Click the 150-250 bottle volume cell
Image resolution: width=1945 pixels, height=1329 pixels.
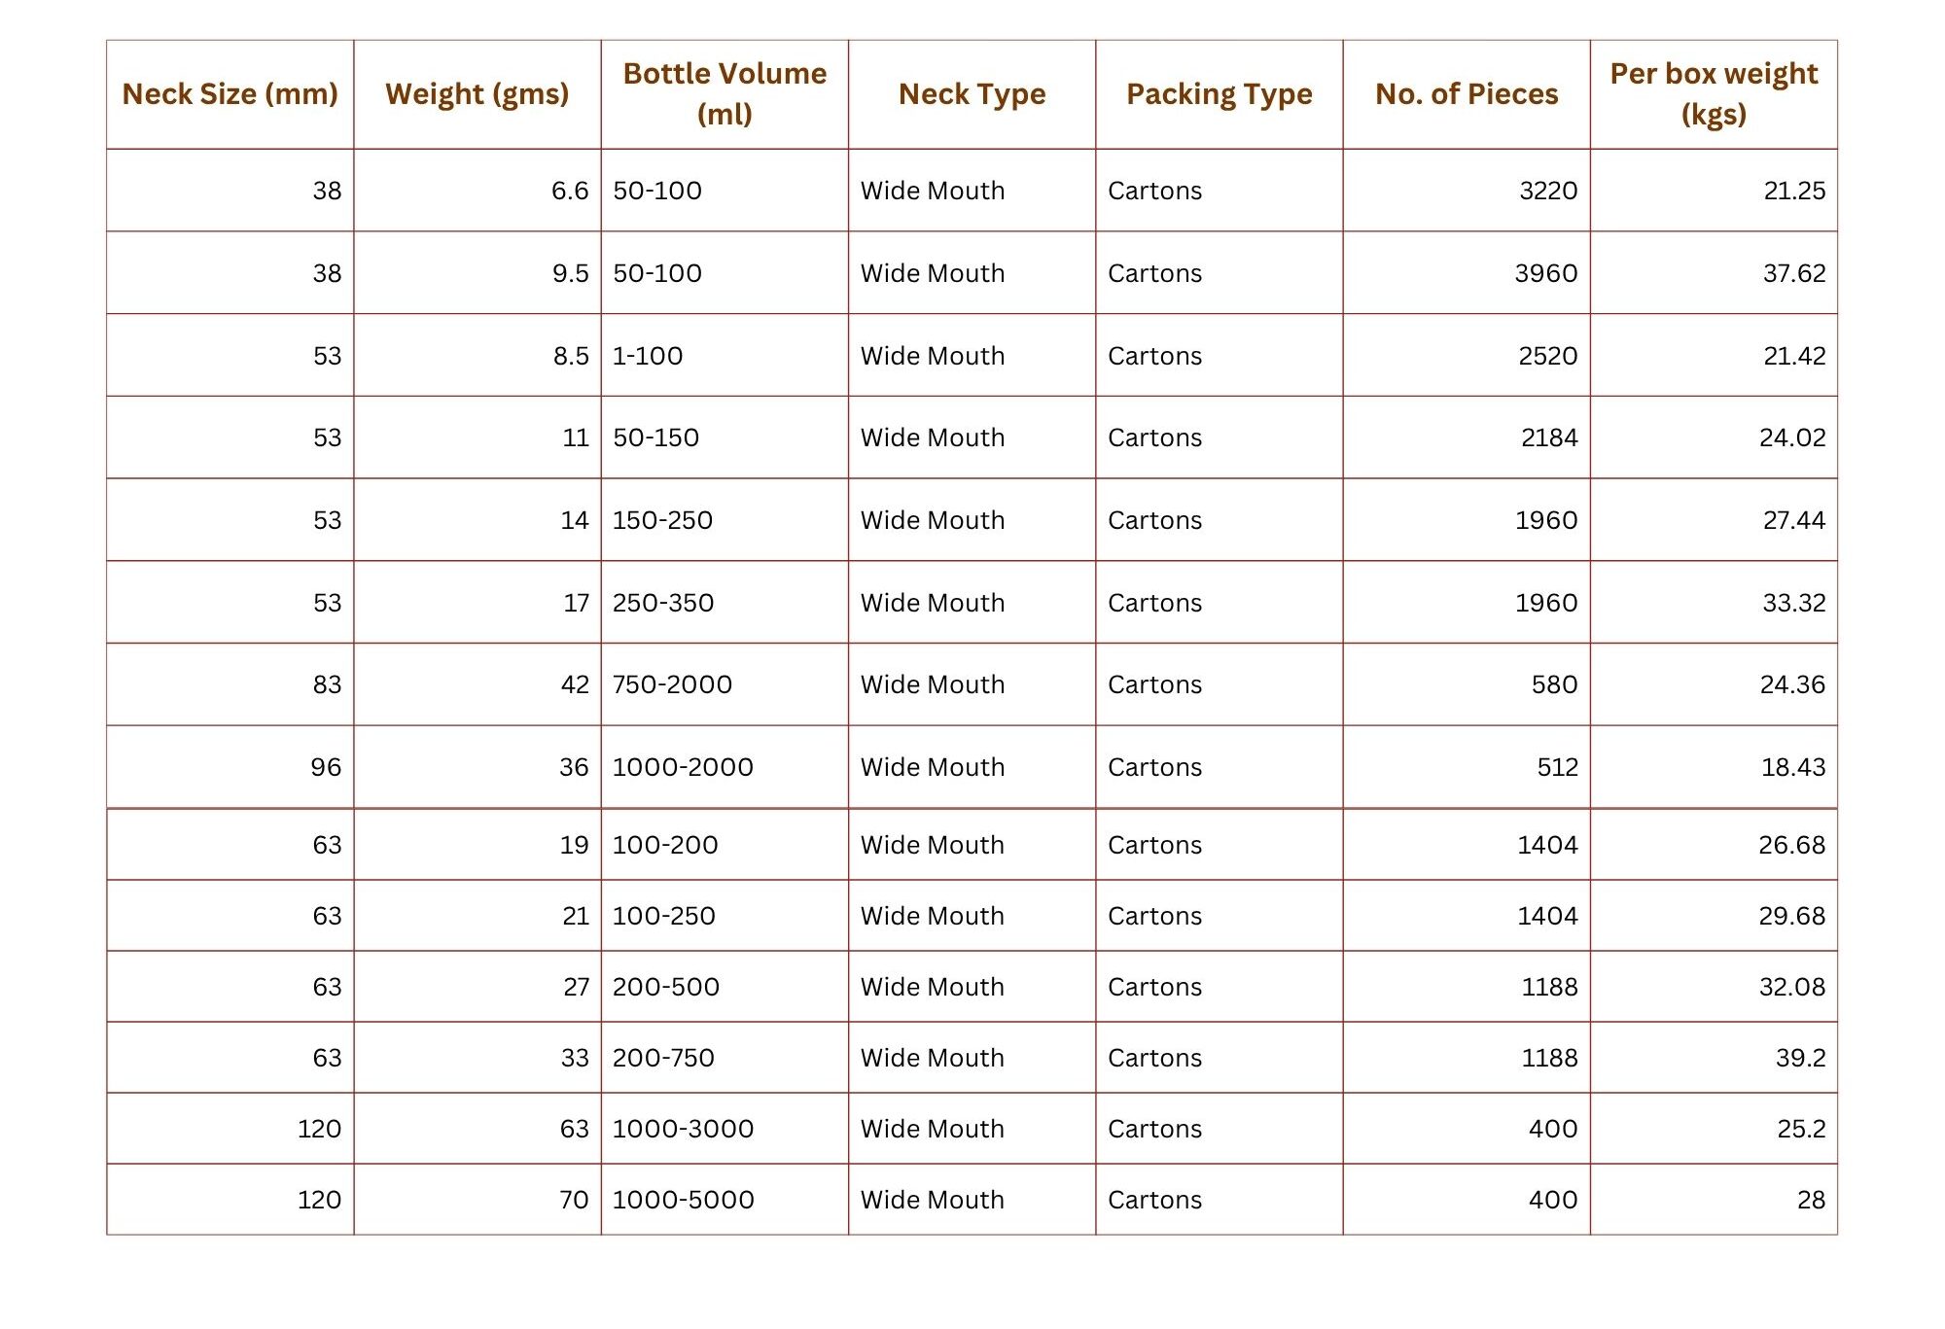(662, 520)
